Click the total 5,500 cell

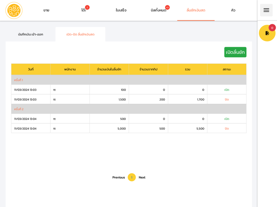187,129
